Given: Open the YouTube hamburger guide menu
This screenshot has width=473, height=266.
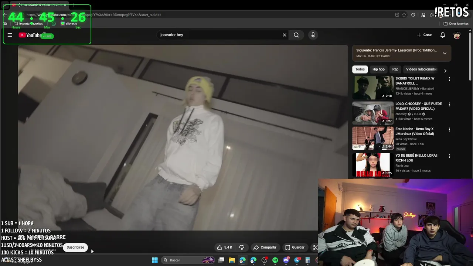Looking at the screenshot, I should (x=10, y=35).
